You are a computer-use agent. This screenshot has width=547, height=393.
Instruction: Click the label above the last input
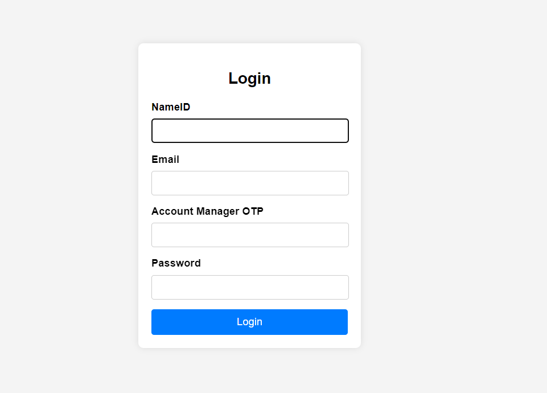[x=176, y=263]
